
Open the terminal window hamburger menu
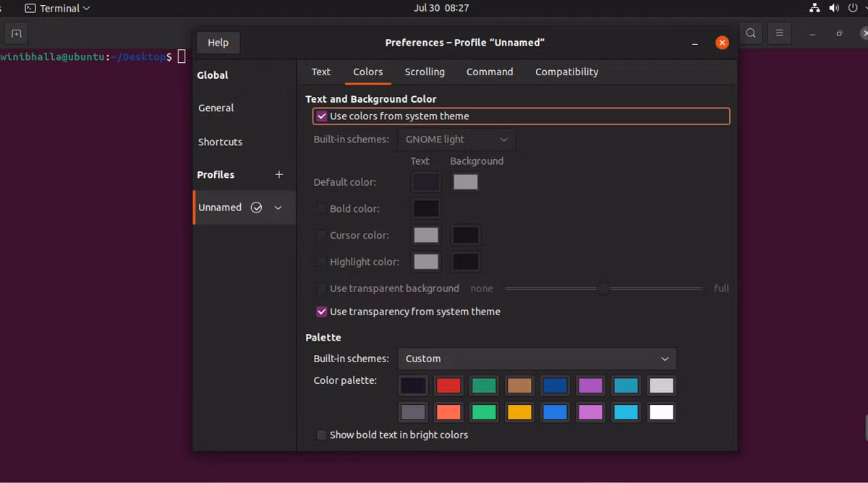(x=779, y=33)
